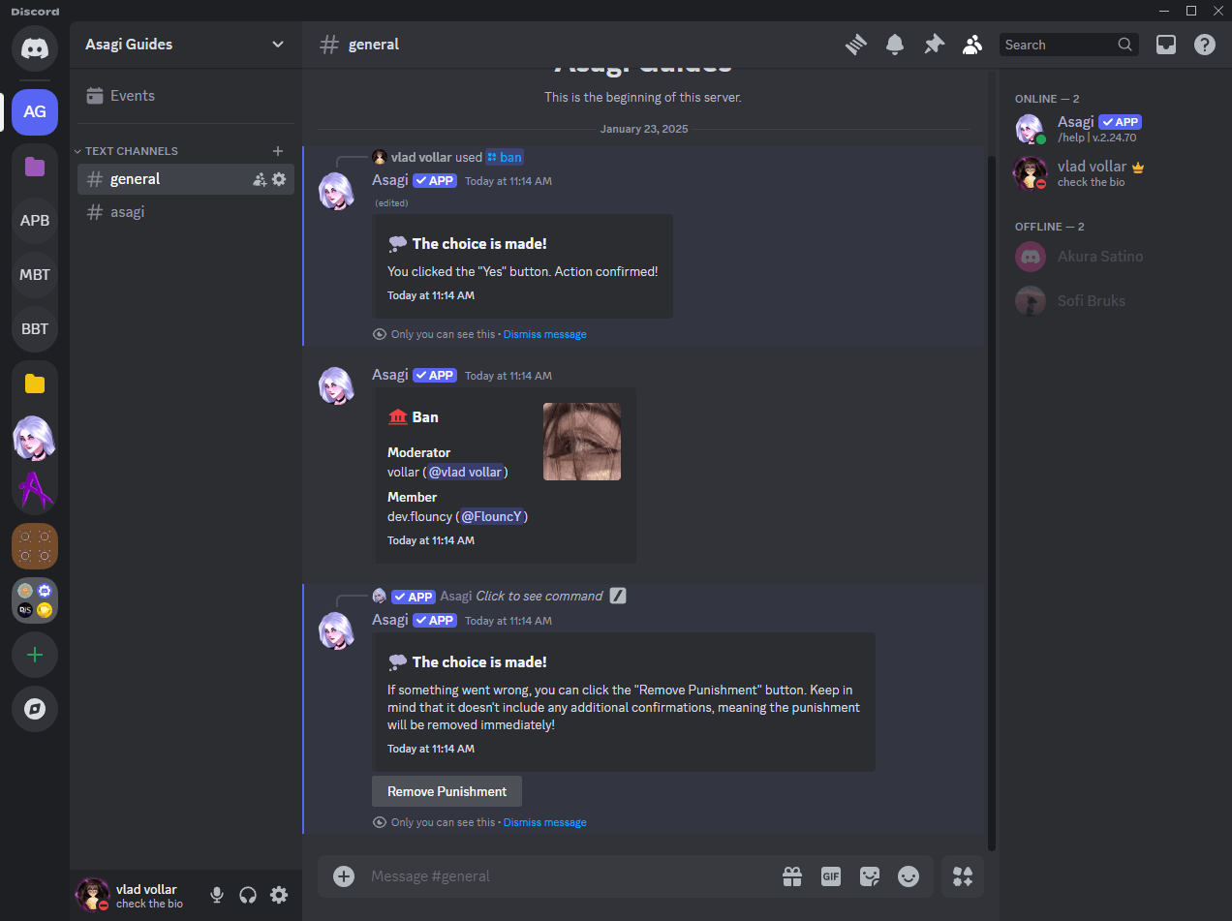Toggle channel notification settings bell
The image size is (1232, 921).
click(x=895, y=45)
